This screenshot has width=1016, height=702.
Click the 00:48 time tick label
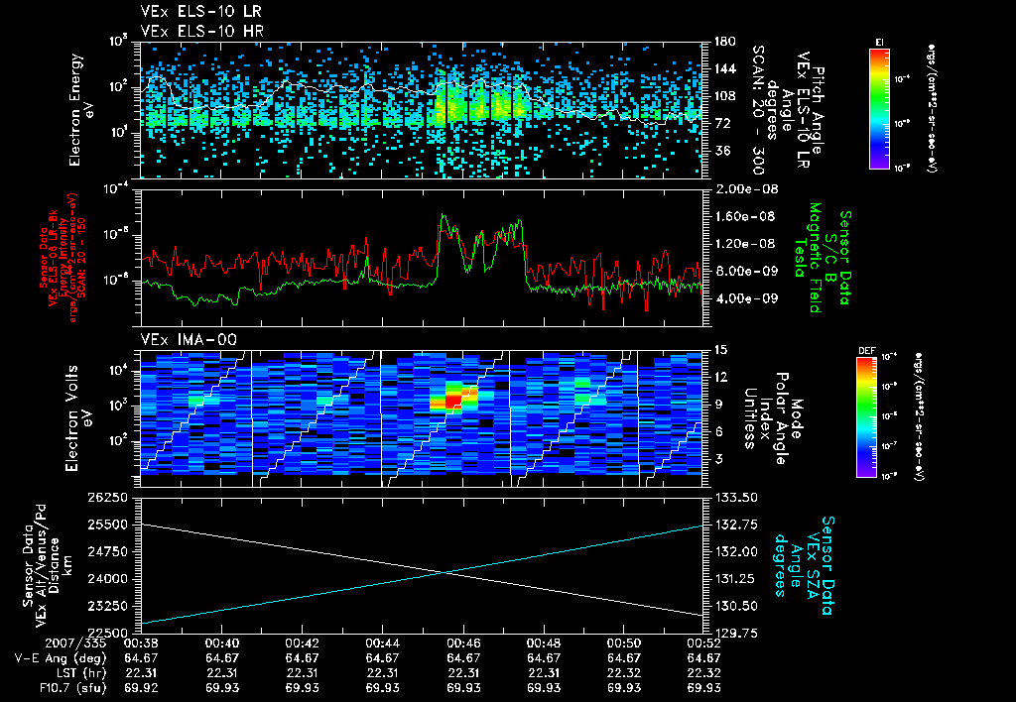click(x=543, y=643)
